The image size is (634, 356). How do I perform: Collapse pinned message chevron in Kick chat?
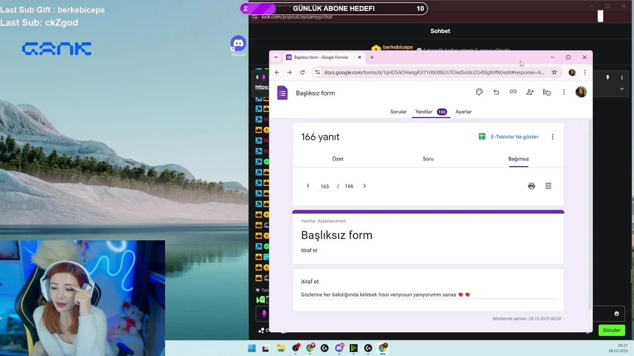tap(622, 89)
